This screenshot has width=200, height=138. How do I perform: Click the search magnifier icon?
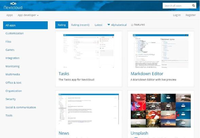pos(193,5)
